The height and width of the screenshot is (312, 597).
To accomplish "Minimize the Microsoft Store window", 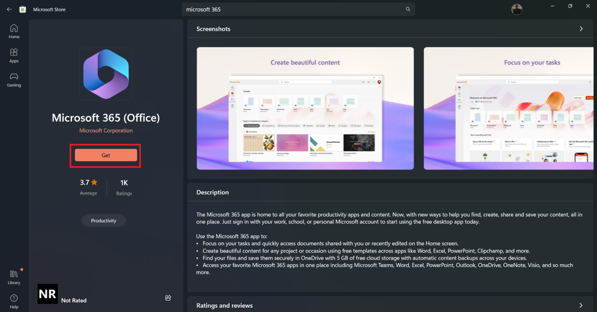I will pyautogui.click(x=552, y=6).
